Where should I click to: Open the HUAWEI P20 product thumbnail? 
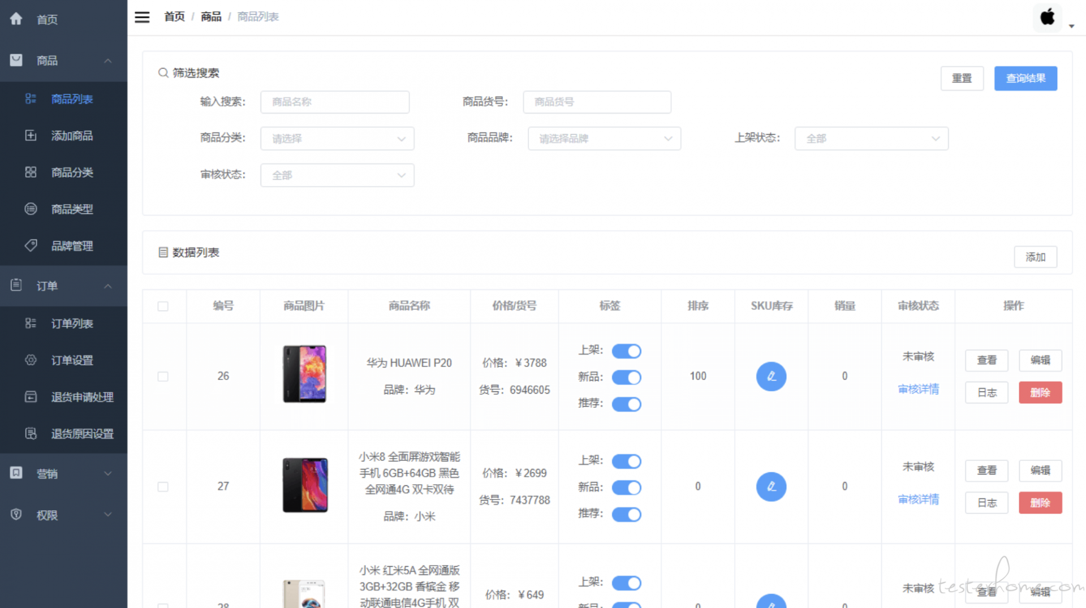pyautogui.click(x=304, y=374)
